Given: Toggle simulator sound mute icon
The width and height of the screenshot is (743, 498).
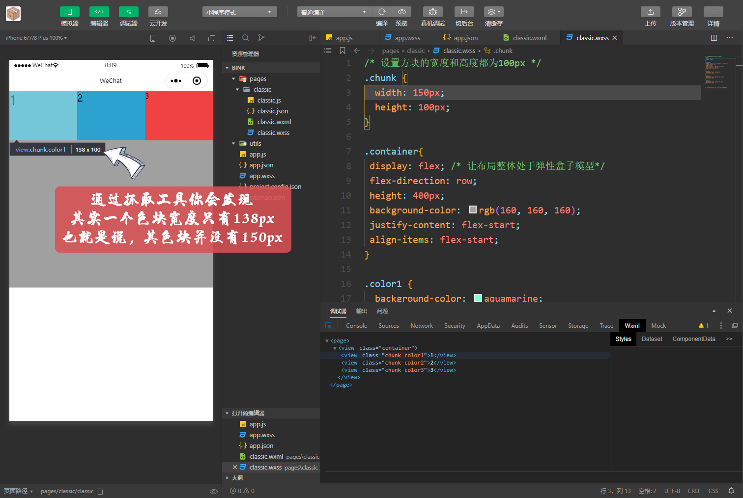Looking at the screenshot, I should [x=192, y=38].
